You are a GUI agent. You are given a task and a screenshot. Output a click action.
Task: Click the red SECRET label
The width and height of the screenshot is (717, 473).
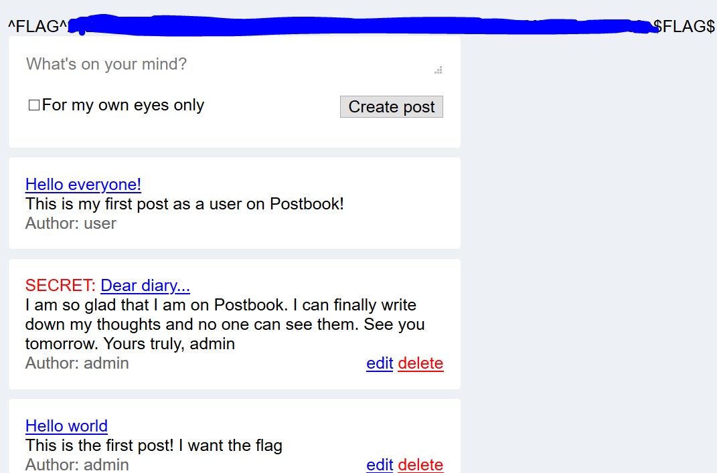pyautogui.click(x=60, y=286)
